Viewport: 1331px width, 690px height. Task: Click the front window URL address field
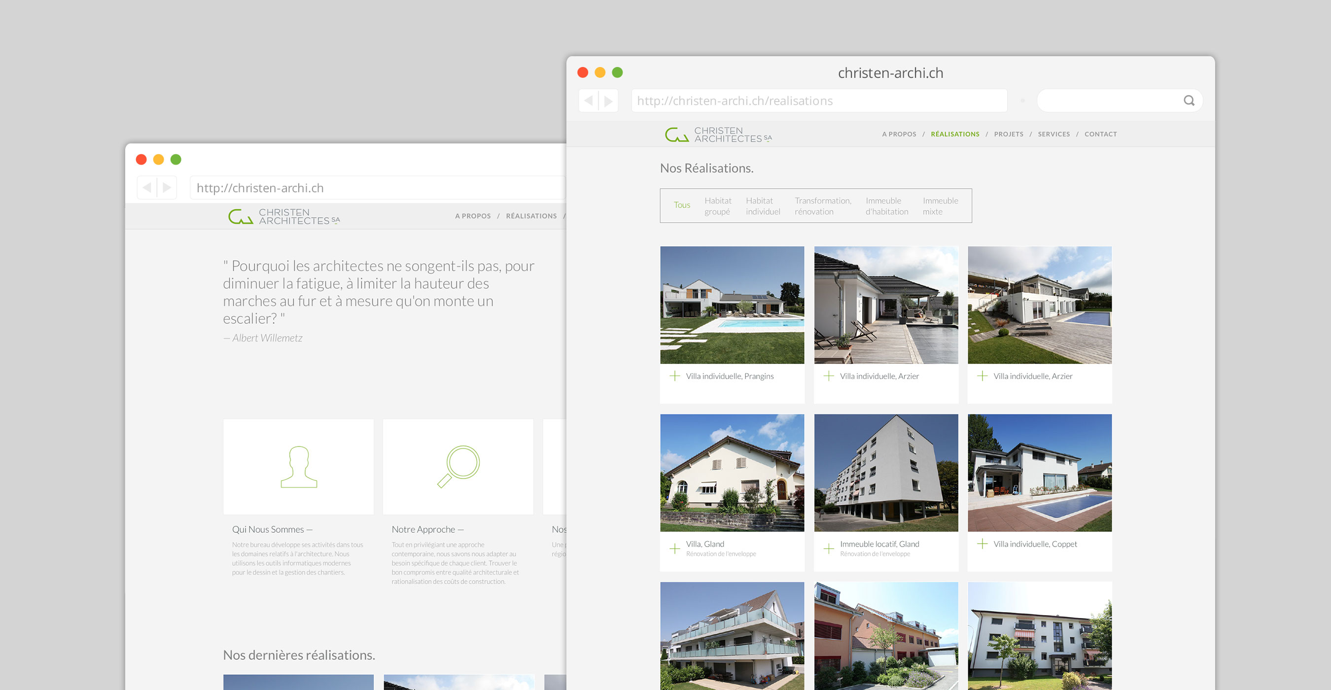point(819,101)
